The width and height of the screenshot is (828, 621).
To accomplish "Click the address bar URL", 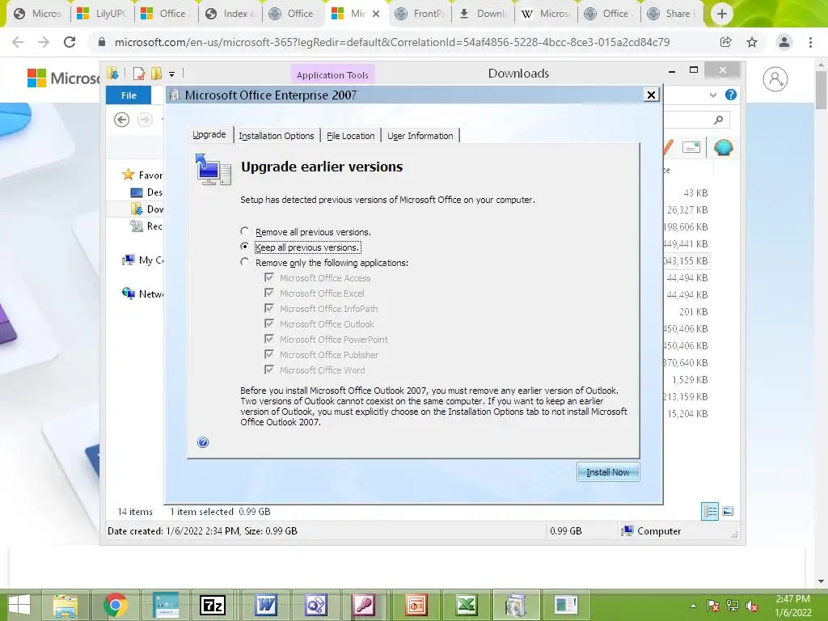I will [x=392, y=42].
